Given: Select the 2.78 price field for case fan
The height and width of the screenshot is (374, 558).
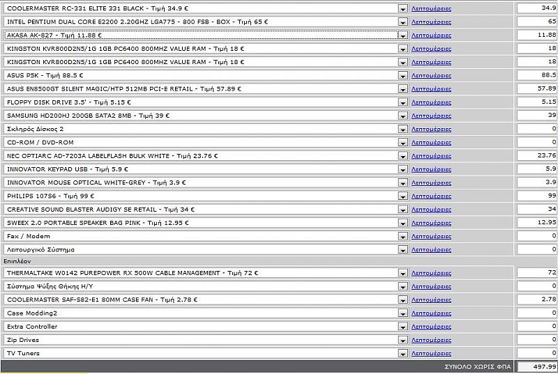Looking at the screenshot, I should (x=537, y=299).
